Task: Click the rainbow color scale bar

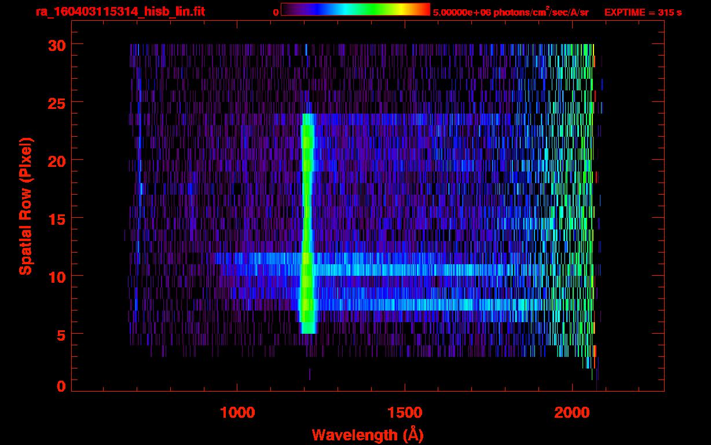Action: click(355, 9)
